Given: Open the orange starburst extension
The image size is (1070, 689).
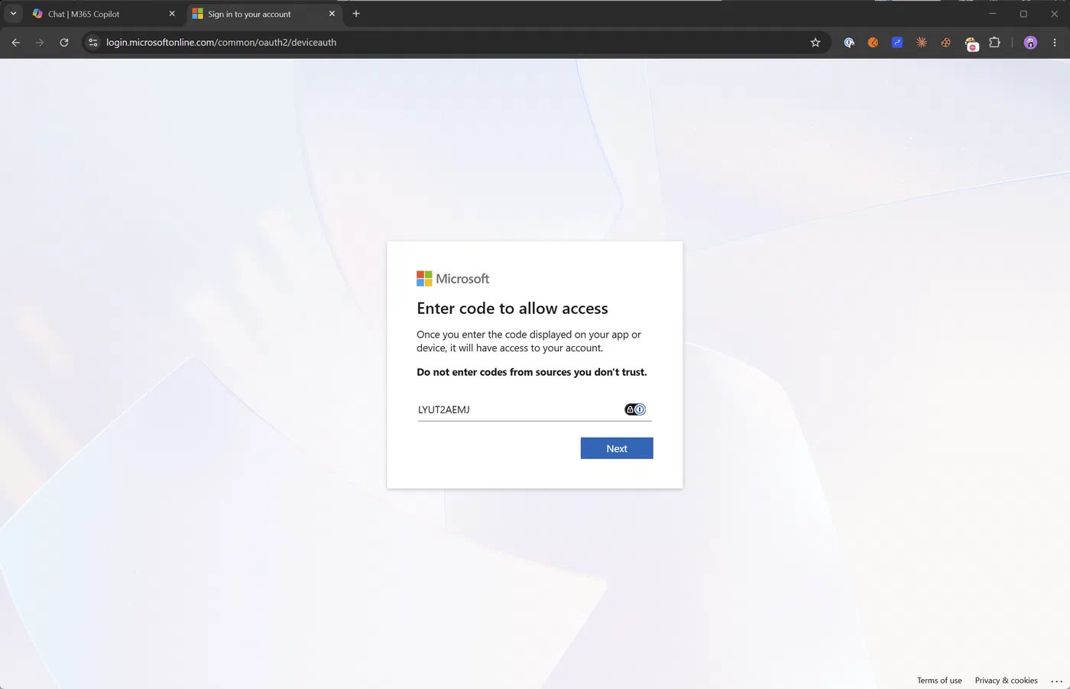Looking at the screenshot, I should pos(922,43).
